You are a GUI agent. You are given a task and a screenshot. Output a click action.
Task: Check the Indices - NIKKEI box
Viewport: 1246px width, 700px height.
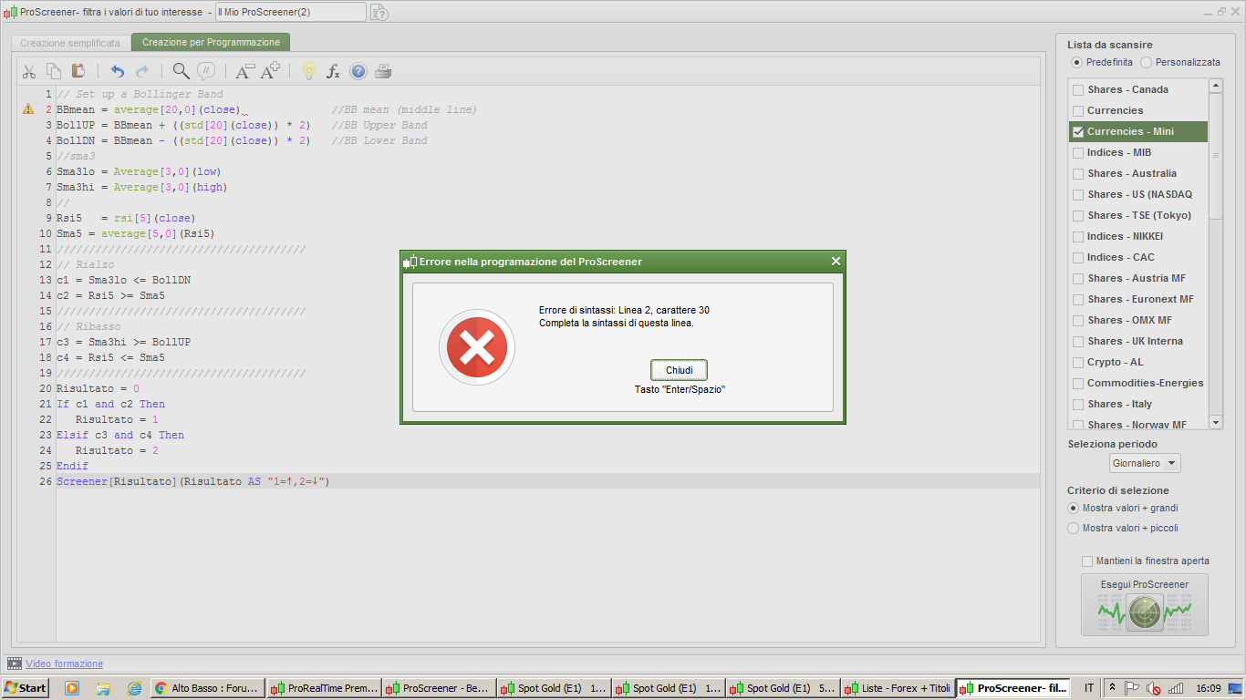click(1078, 236)
